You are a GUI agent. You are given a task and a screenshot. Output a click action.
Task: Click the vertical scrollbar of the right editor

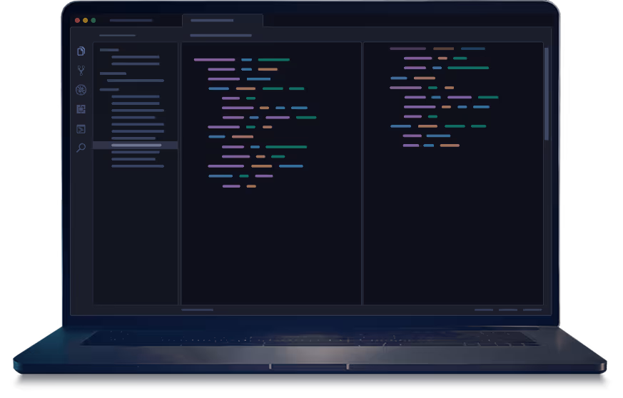(546, 93)
